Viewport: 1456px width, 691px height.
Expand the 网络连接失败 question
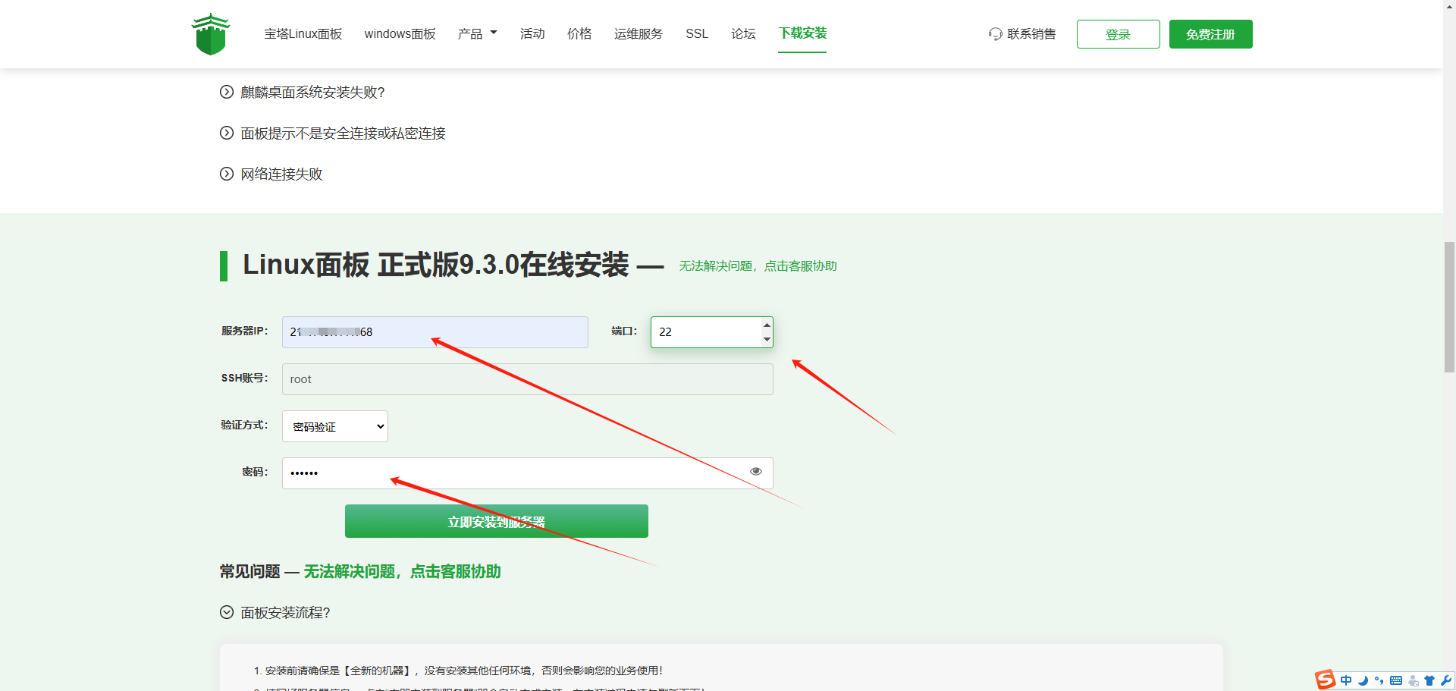[x=271, y=174]
